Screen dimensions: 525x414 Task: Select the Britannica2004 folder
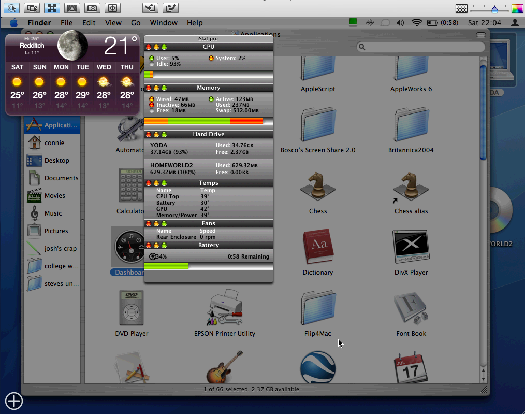click(x=411, y=125)
